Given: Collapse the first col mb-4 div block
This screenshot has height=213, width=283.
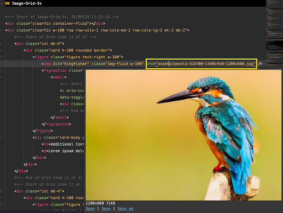Looking at the screenshot, I should point(3,43).
